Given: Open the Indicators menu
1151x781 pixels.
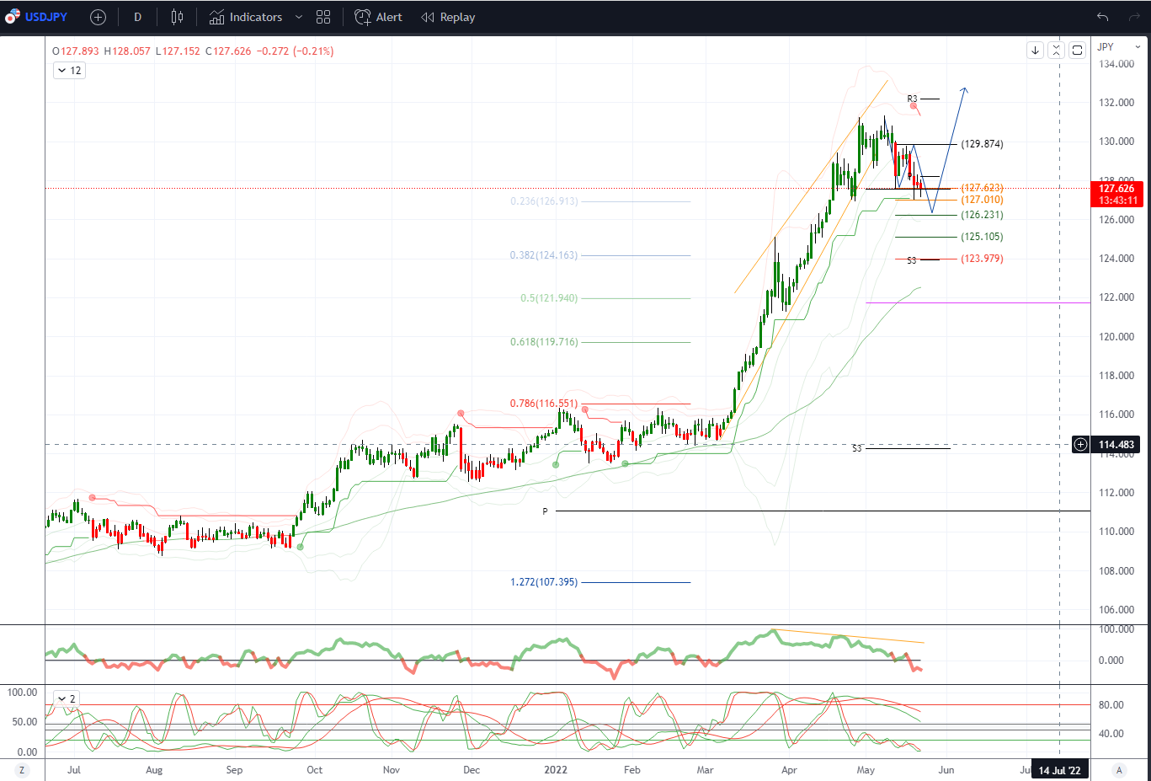Looking at the screenshot, I should (x=246, y=17).
